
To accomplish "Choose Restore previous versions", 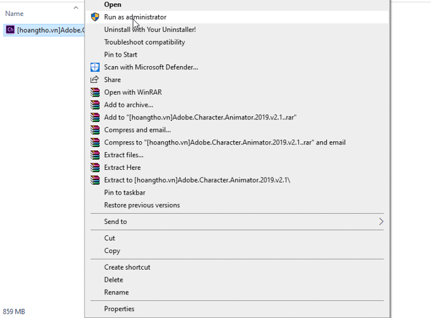I will coord(237,205).
